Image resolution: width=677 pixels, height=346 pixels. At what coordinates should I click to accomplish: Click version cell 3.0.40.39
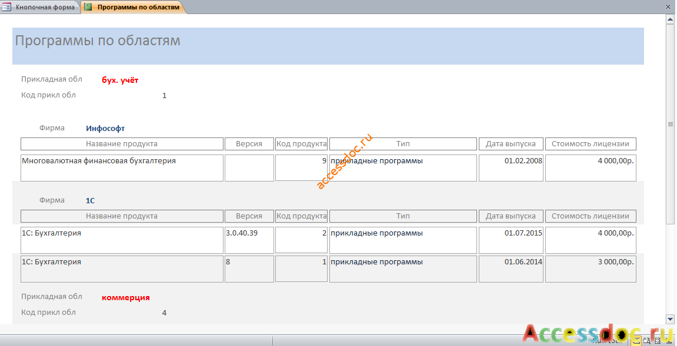pyautogui.click(x=249, y=240)
